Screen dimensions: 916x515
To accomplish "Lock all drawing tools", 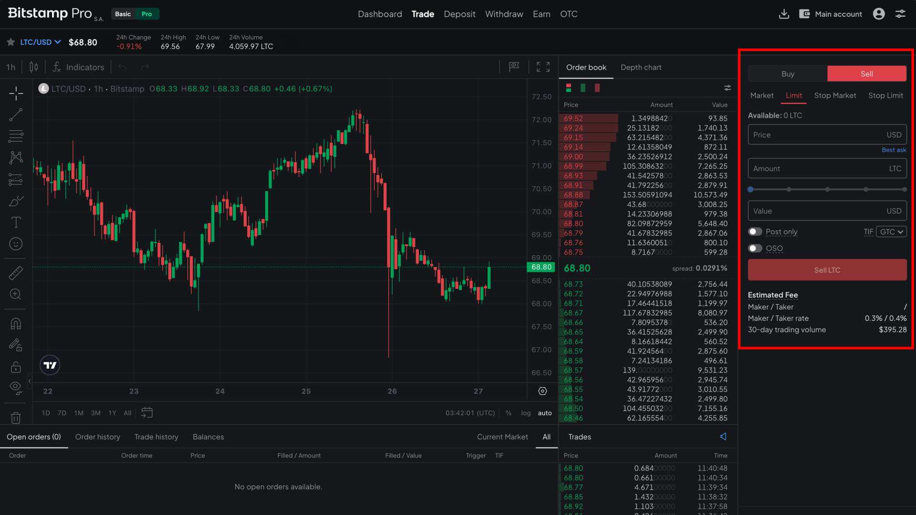I will tap(16, 367).
